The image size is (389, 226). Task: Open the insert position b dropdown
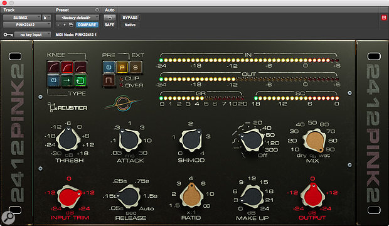(46, 18)
